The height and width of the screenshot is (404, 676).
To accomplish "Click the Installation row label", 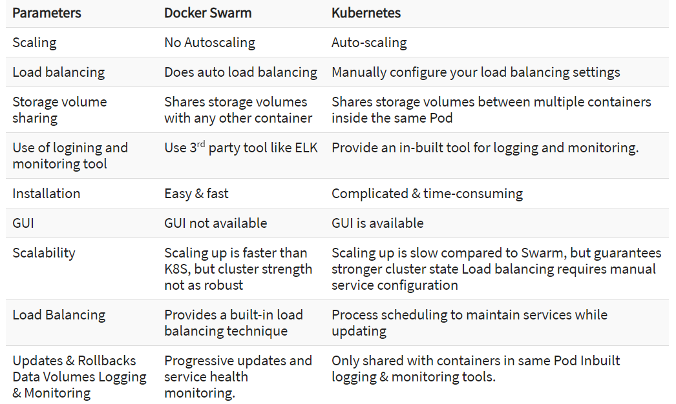I will tap(46, 194).
